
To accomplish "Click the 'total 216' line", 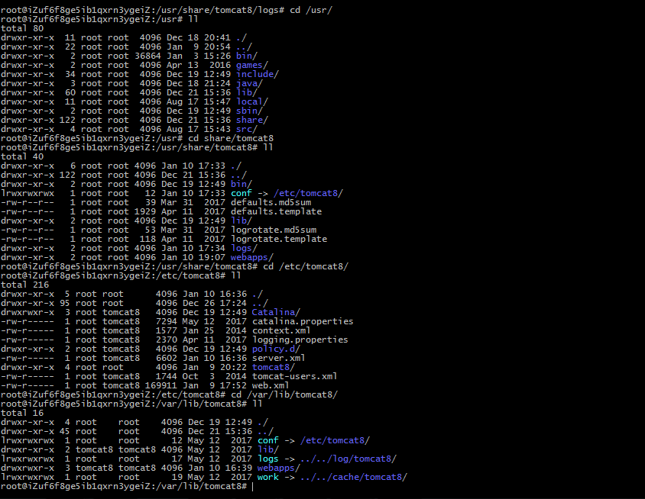I will pos(24,285).
